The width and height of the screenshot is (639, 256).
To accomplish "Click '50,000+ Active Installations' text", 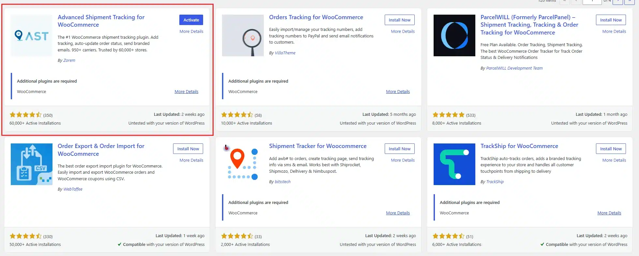I will click(35, 244).
